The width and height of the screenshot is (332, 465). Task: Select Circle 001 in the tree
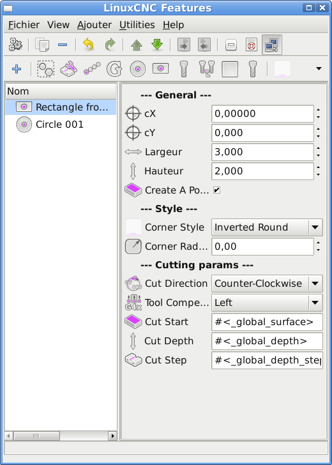pos(59,125)
